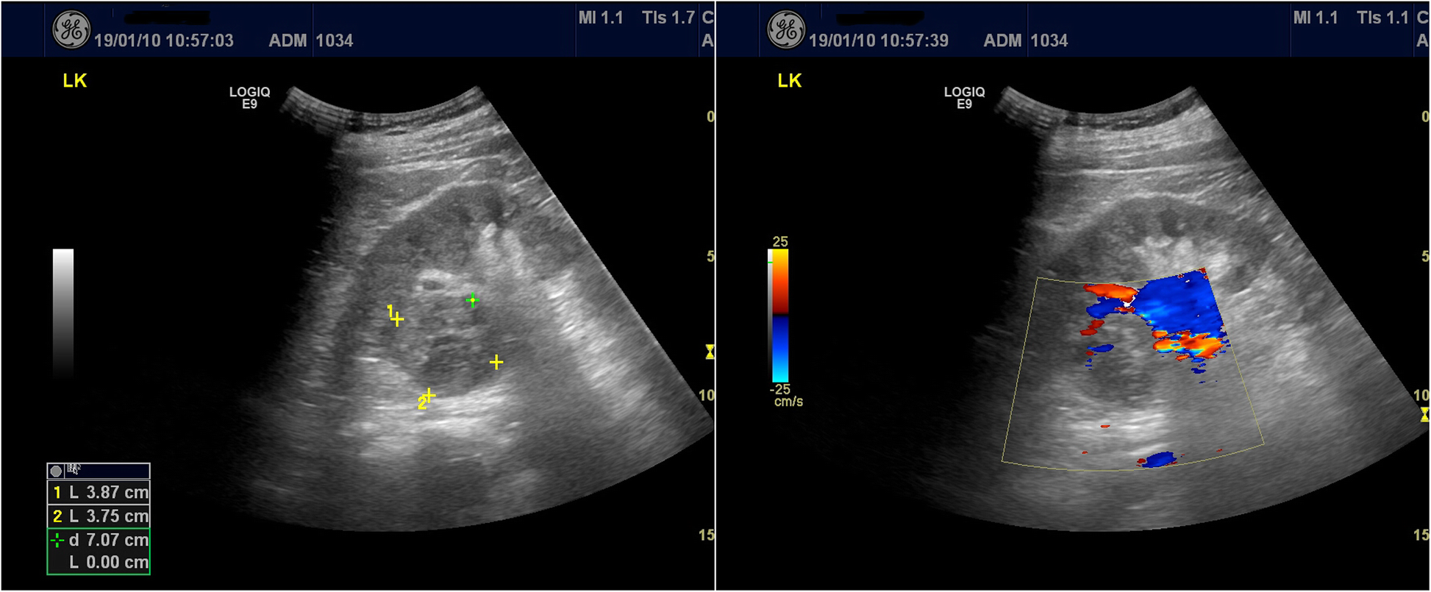Click depth mark 15 on right scan scale
The height and width of the screenshot is (592, 1431).
[1421, 535]
